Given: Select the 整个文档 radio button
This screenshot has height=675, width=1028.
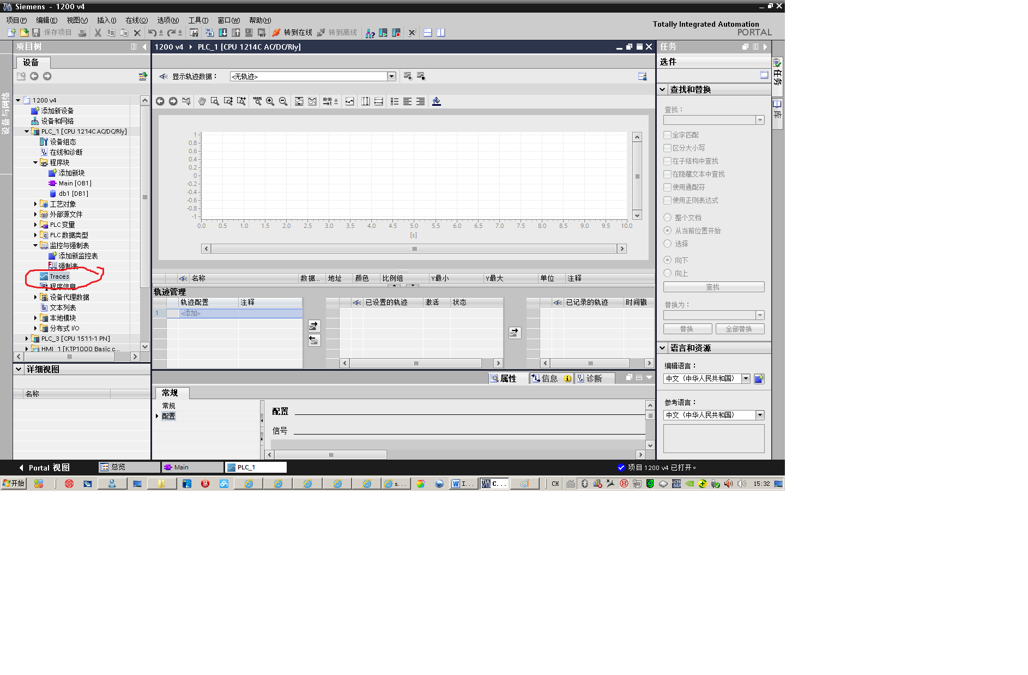Looking at the screenshot, I should (667, 218).
